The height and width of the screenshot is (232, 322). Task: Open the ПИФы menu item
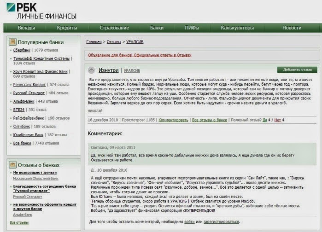point(192,28)
